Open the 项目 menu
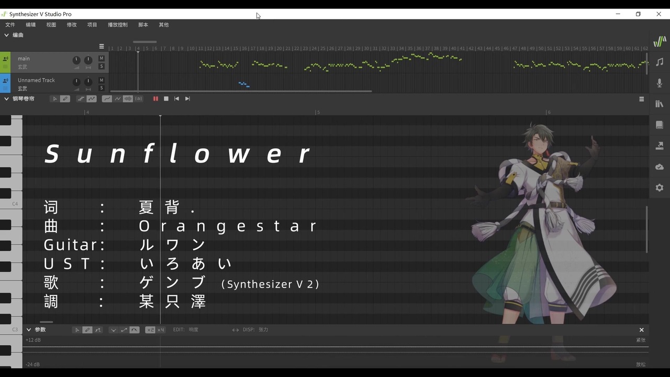Screen dimensions: 670x377 pos(92,25)
